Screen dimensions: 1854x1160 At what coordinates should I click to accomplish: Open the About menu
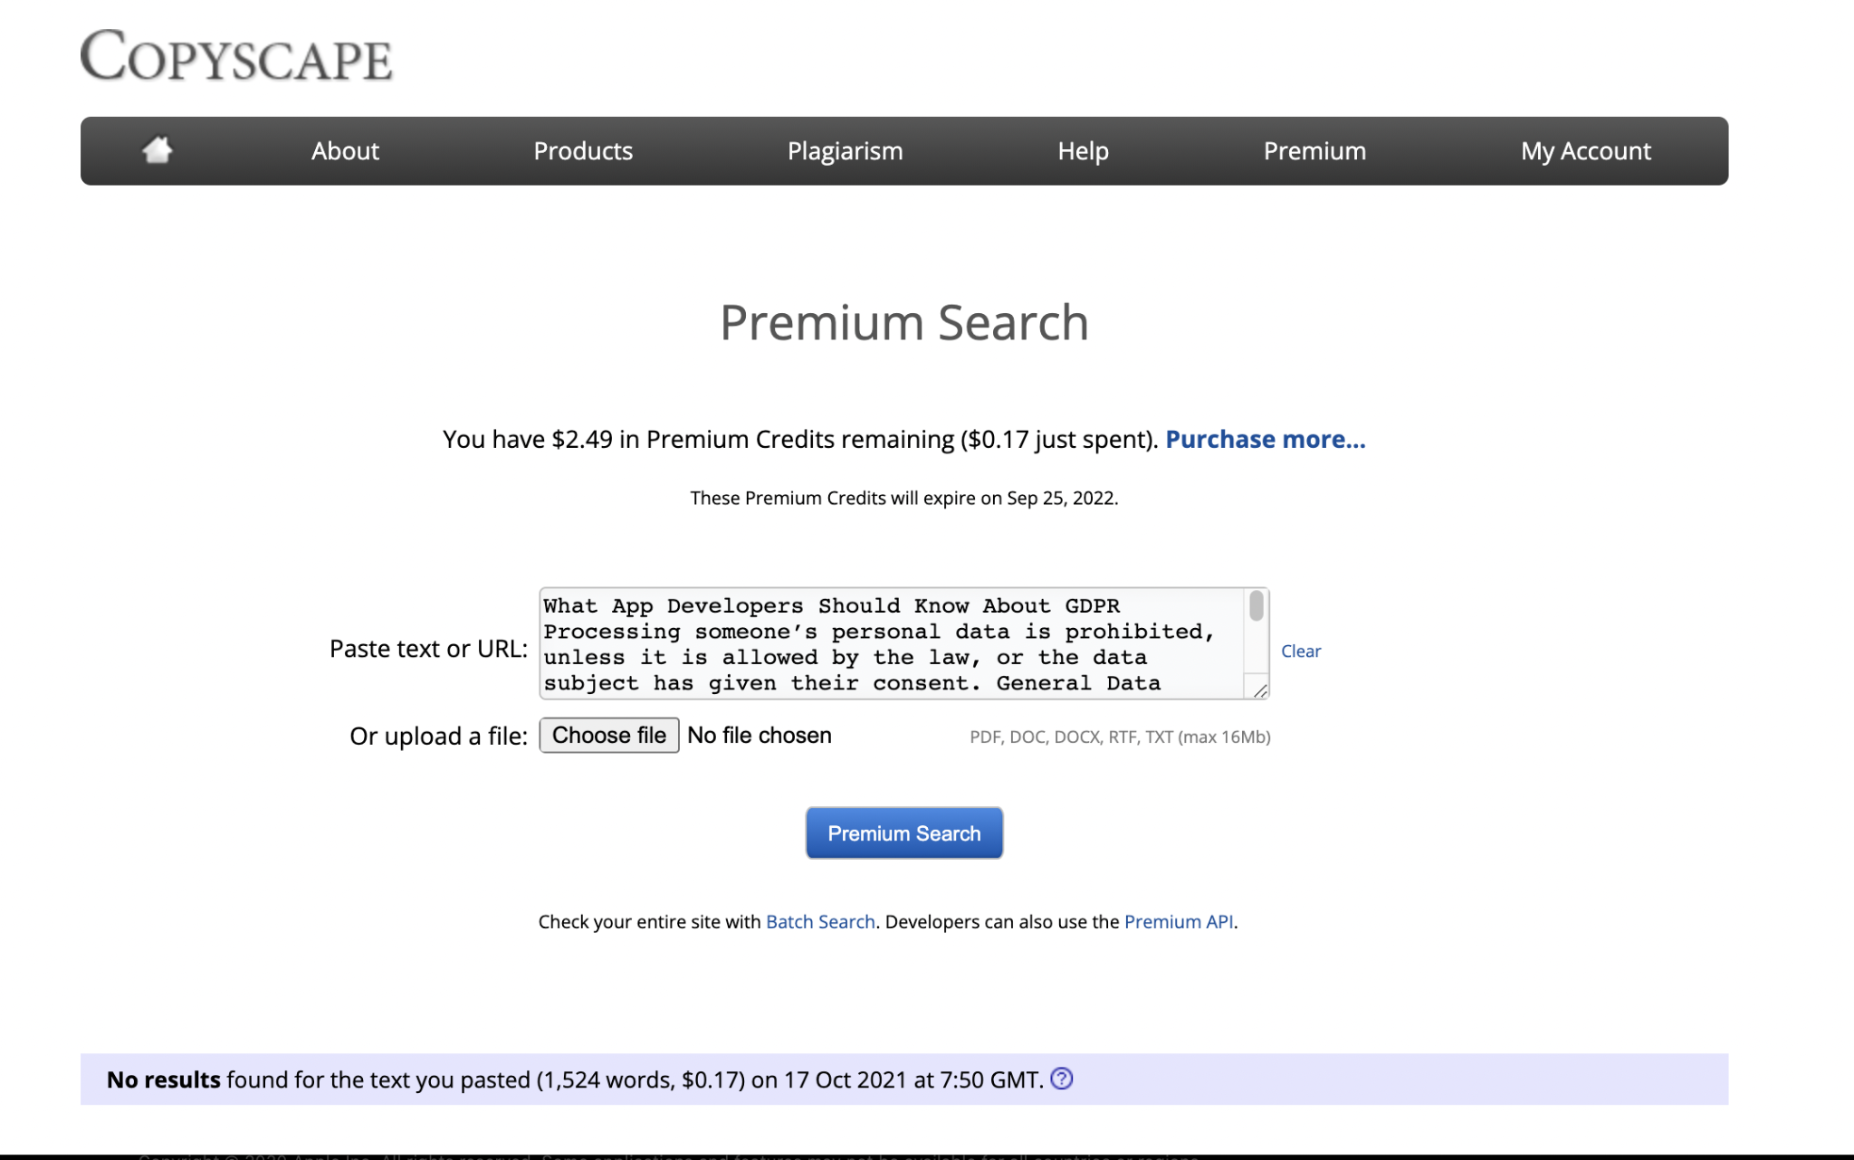coord(345,151)
